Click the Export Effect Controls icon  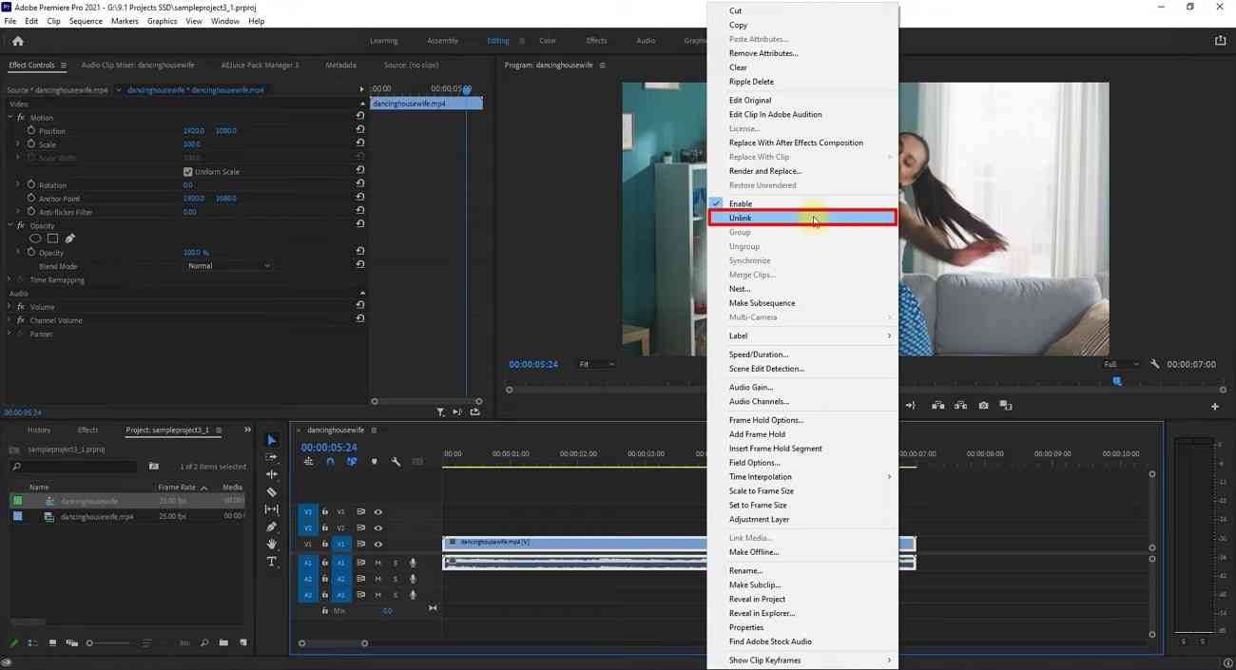475,412
